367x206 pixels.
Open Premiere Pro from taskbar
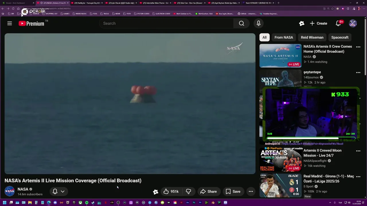(x=200, y=203)
